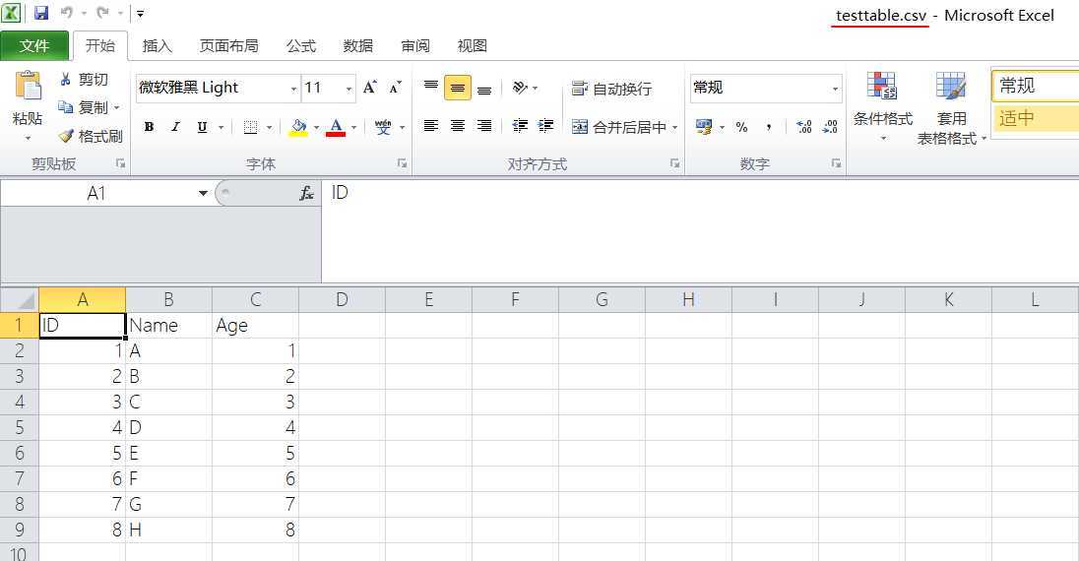Toggle center horizontal alignment
1079x561 pixels.
[x=458, y=126]
